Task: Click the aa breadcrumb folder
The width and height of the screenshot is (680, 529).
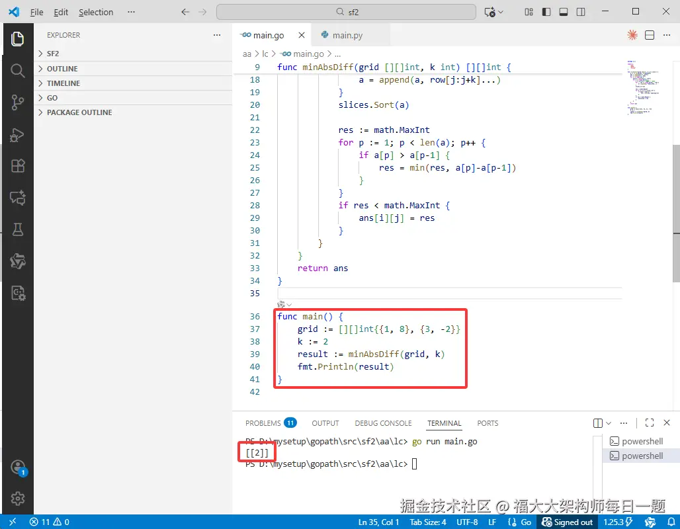Action: pyautogui.click(x=247, y=54)
